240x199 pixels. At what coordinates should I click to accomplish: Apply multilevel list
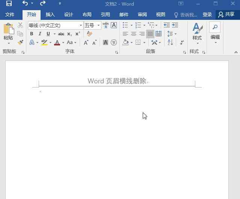point(151,25)
